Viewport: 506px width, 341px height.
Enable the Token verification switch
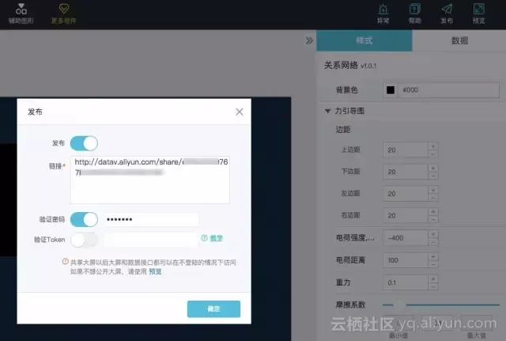coord(84,240)
